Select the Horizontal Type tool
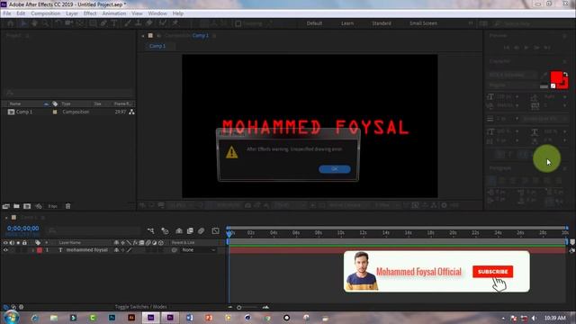 point(114,23)
